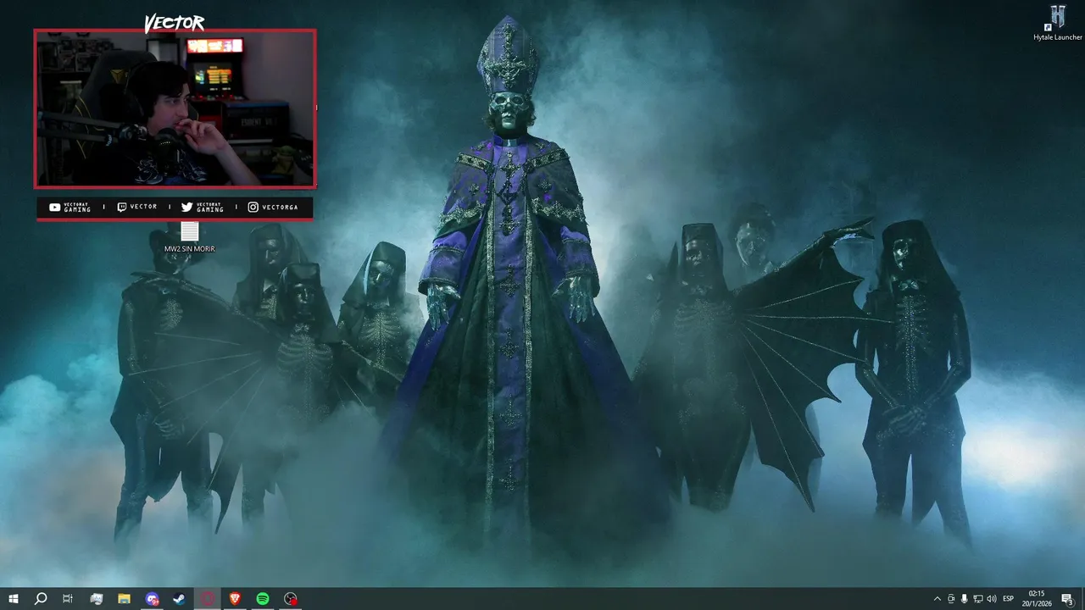This screenshot has height=610, width=1085.
Task: Click the Meet Now camera tray icon
Action: tap(951, 599)
